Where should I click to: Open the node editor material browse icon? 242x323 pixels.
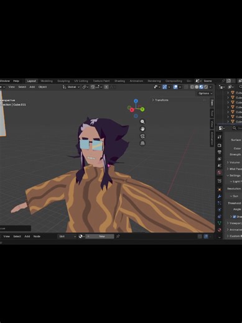81,236
